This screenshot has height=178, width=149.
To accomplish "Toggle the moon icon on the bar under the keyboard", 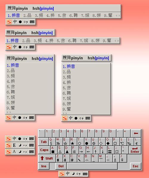I will click(x=74, y=174).
